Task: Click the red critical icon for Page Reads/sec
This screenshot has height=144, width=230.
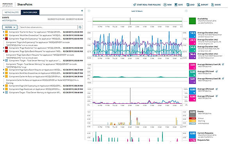Action: pyautogui.click(x=7, y=48)
